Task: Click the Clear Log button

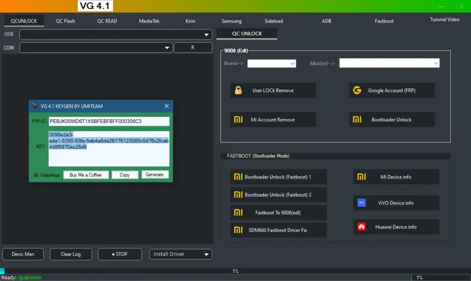Action: click(70, 254)
